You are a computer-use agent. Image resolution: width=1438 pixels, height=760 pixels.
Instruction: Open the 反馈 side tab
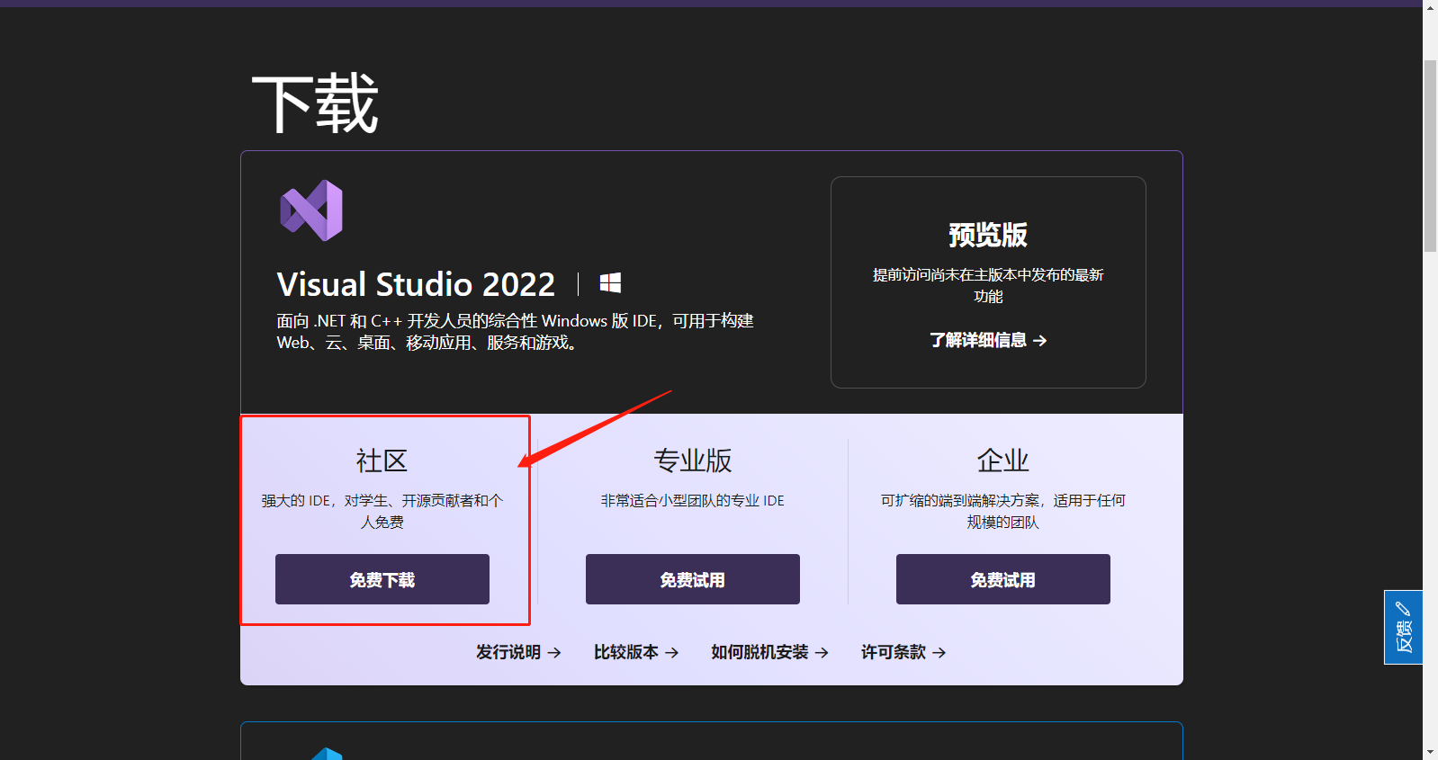coord(1403,628)
